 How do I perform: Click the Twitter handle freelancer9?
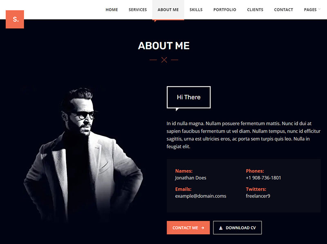(258, 196)
